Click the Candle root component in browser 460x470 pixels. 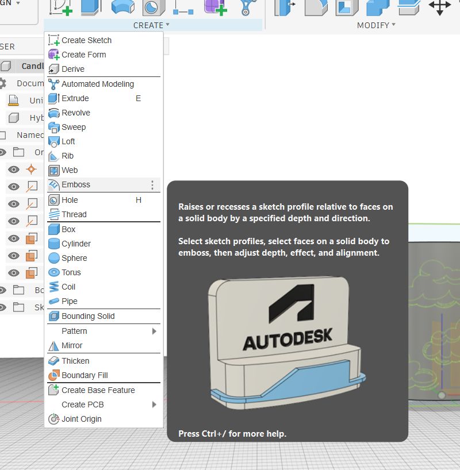[22, 66]
